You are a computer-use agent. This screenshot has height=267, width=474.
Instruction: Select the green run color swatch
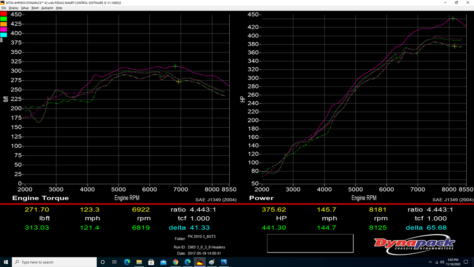coord(3,19)
